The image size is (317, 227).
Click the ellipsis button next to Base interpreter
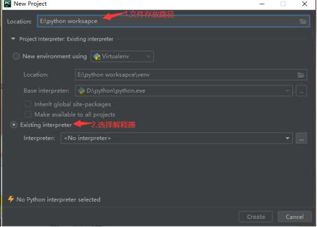pos(302,91)
